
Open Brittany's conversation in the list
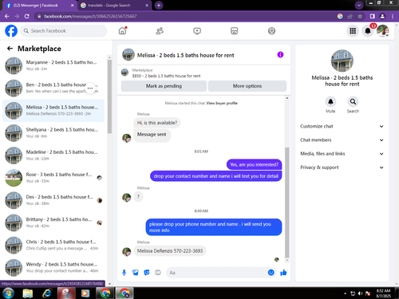[x=53, y=222]
